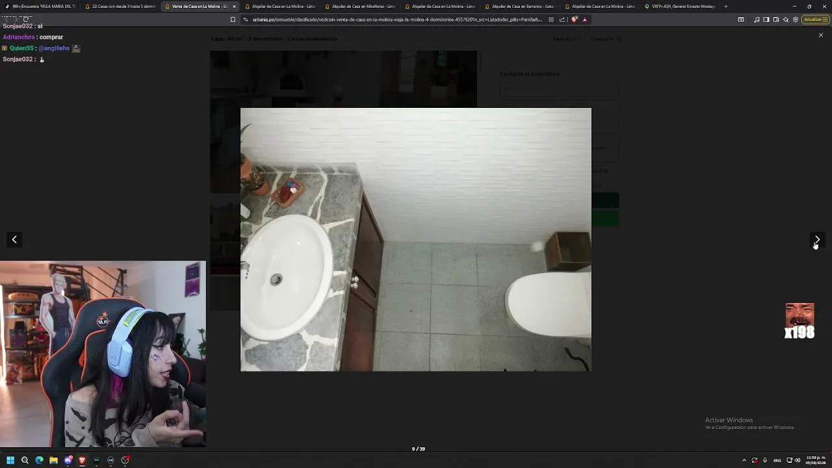Screen dimensions: 832x468
Task: Open the volume control in the tray
Action: (798, 460)
